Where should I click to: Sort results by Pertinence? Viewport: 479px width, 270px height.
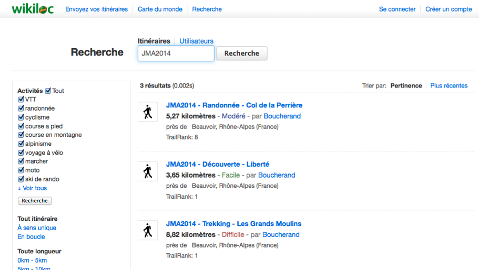point(406,85)
